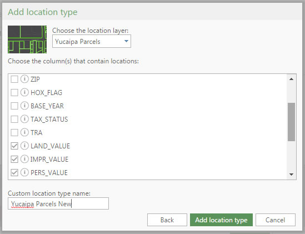Open the IMPR_VALUE info icon
The width and height of the screenshot is (305, 234).
point(24,159)
